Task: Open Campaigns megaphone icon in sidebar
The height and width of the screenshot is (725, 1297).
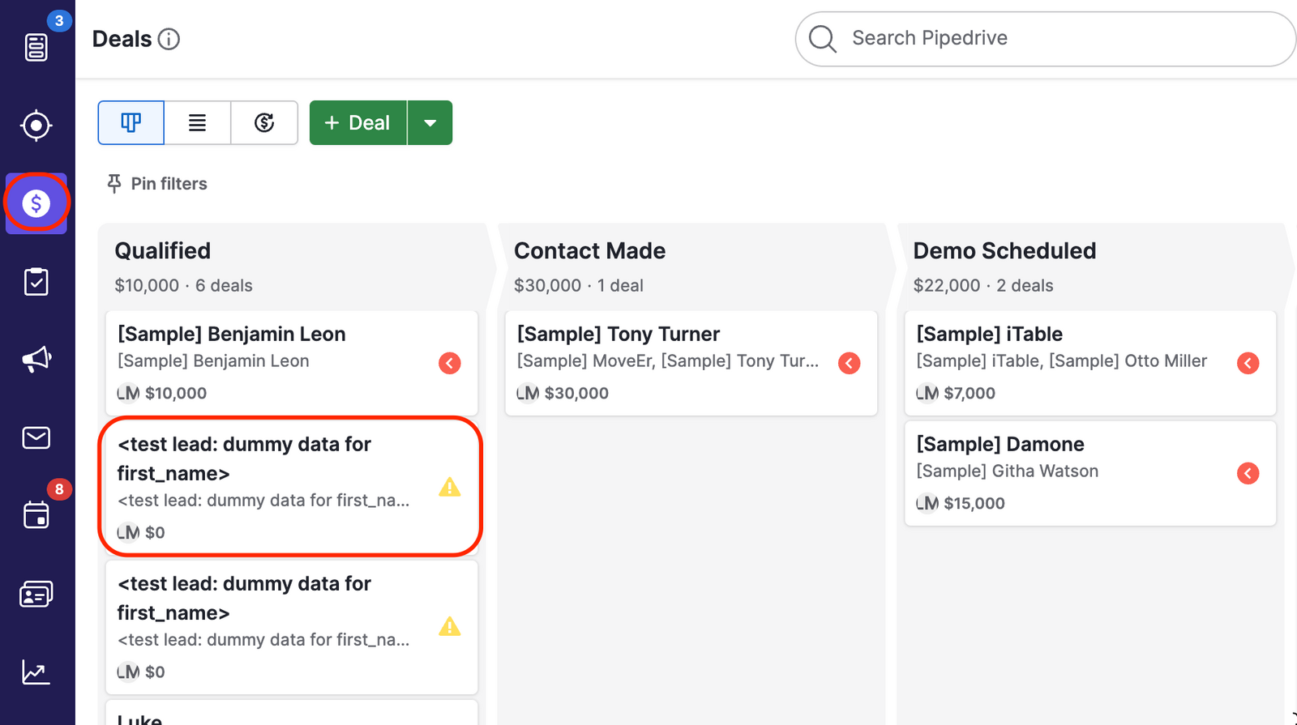Action: (x=36, y=359)
